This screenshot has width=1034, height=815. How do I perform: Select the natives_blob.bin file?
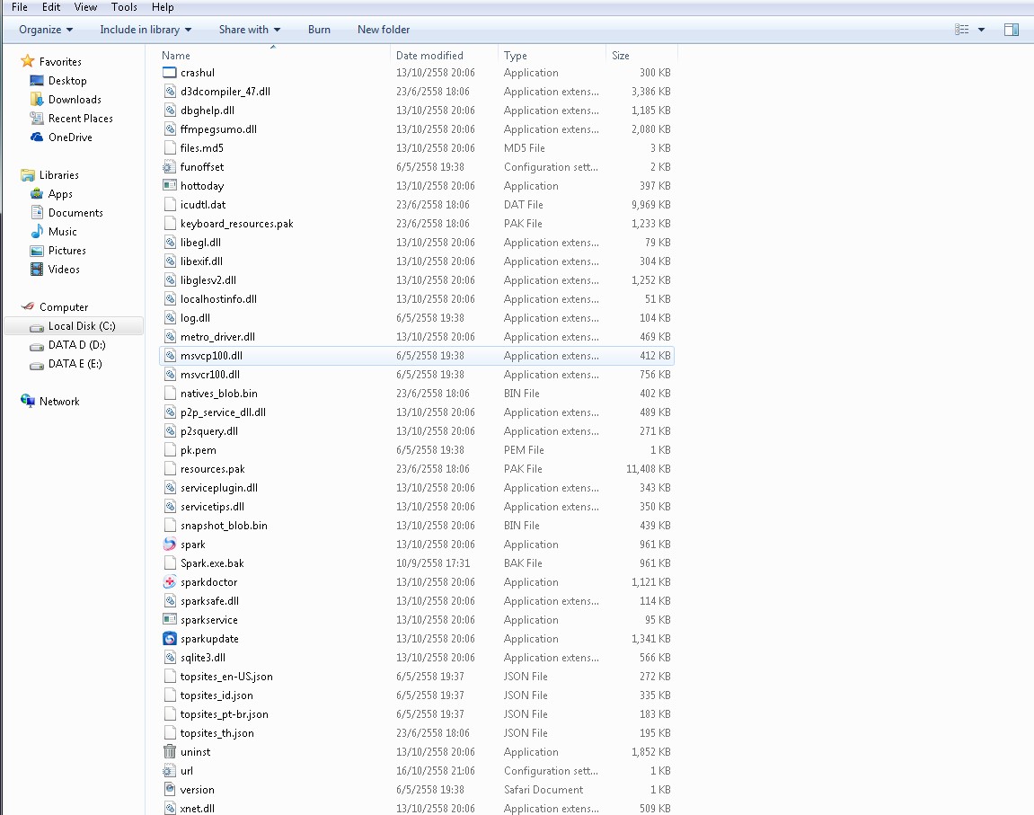416,394
